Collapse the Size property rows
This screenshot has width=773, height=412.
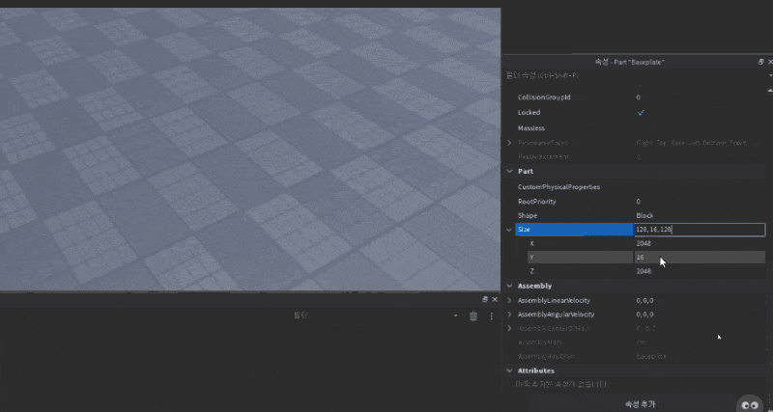[x=509, y=230]
